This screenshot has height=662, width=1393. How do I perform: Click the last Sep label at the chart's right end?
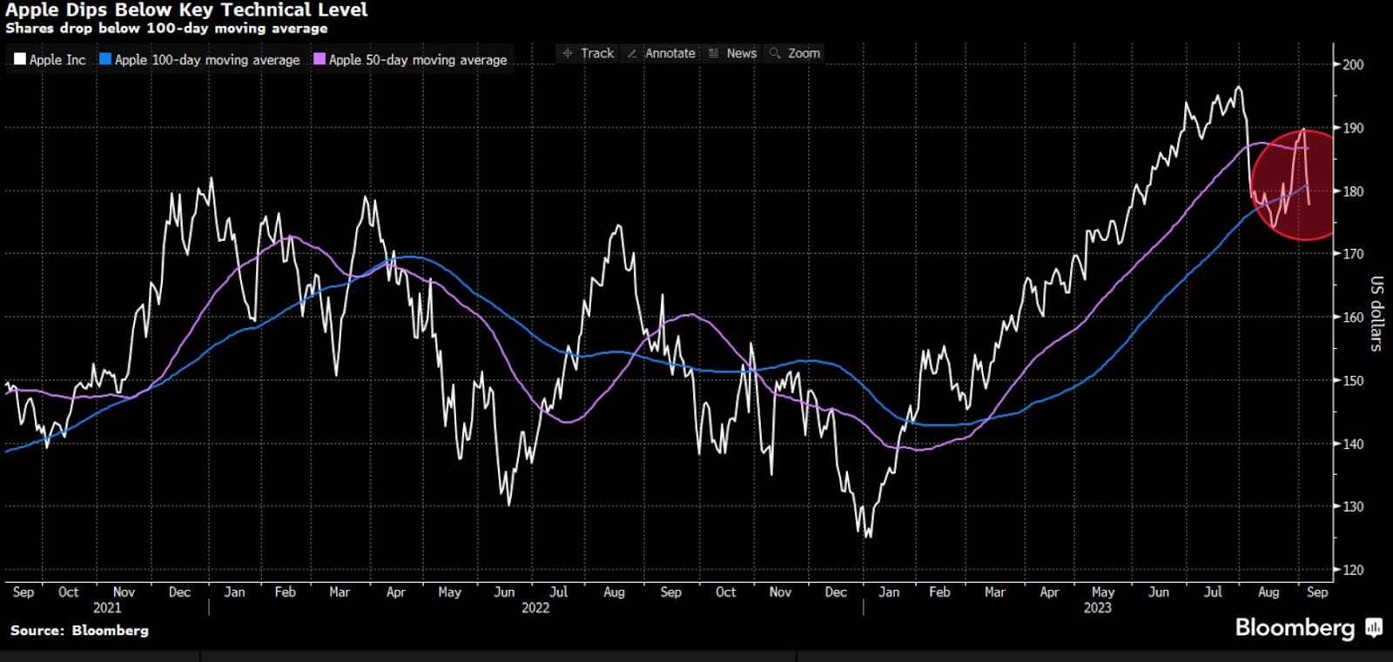1317,592
